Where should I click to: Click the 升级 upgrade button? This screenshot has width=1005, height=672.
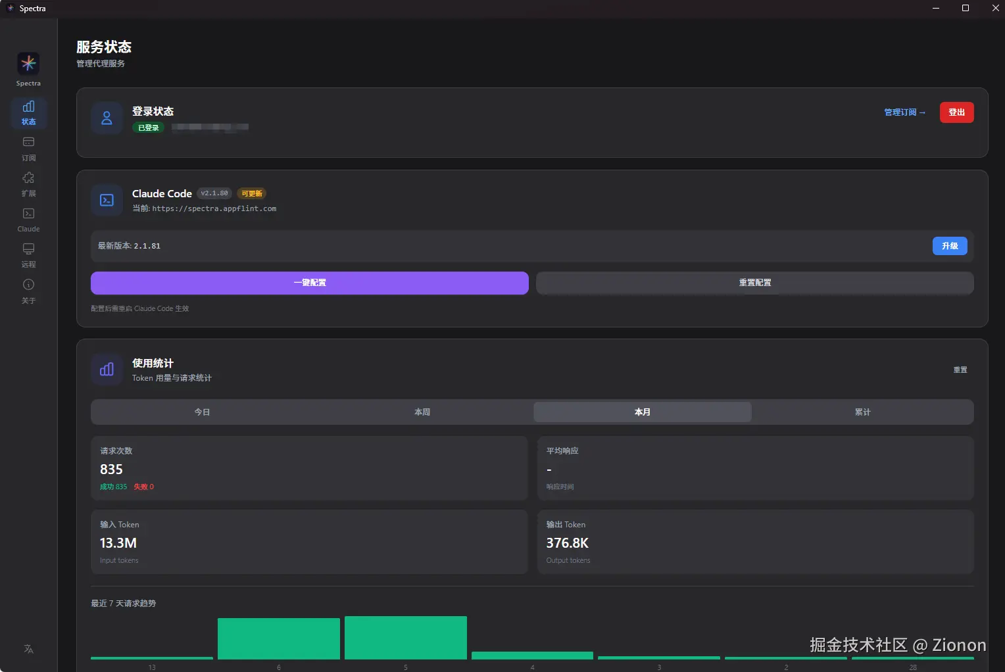[950, 246]
